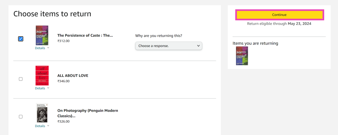Click the 'Choose items to return' heading

[52, 14]
